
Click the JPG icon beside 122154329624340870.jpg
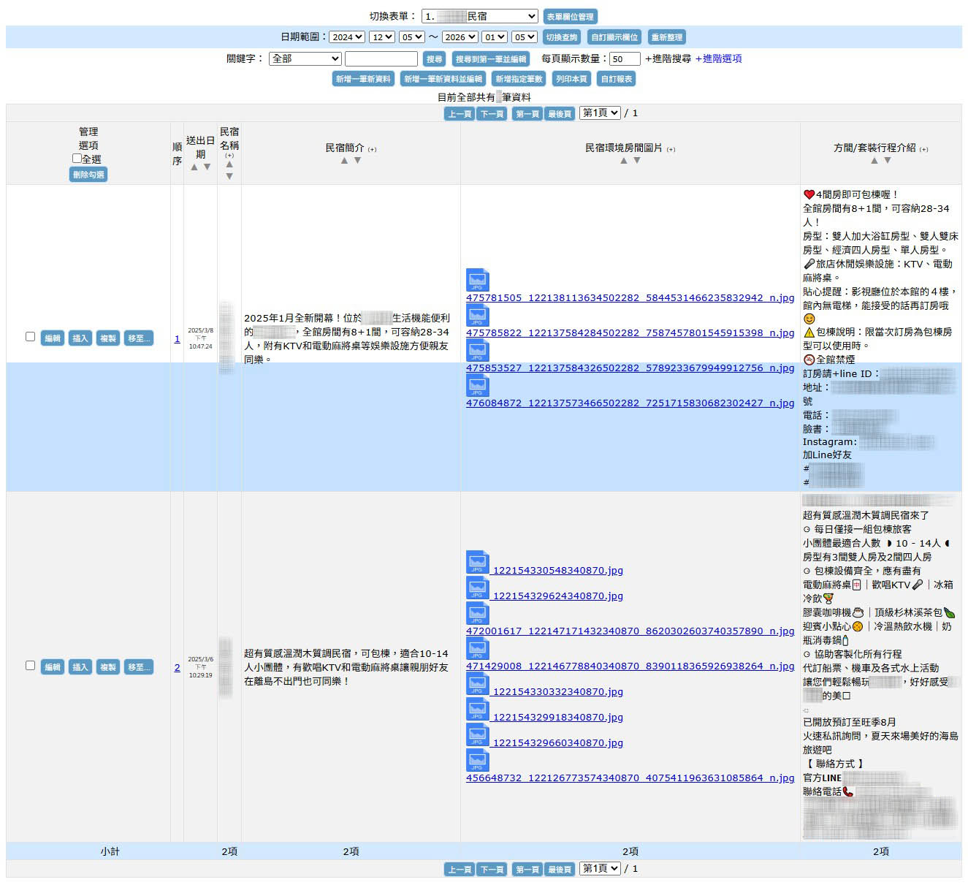tap(478, 588)
